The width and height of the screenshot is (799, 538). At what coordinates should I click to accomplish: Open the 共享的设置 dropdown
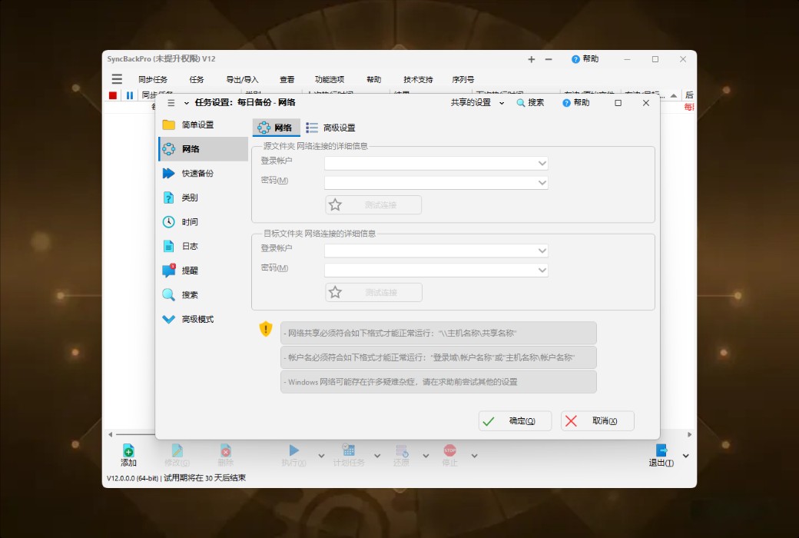[472, 102]
